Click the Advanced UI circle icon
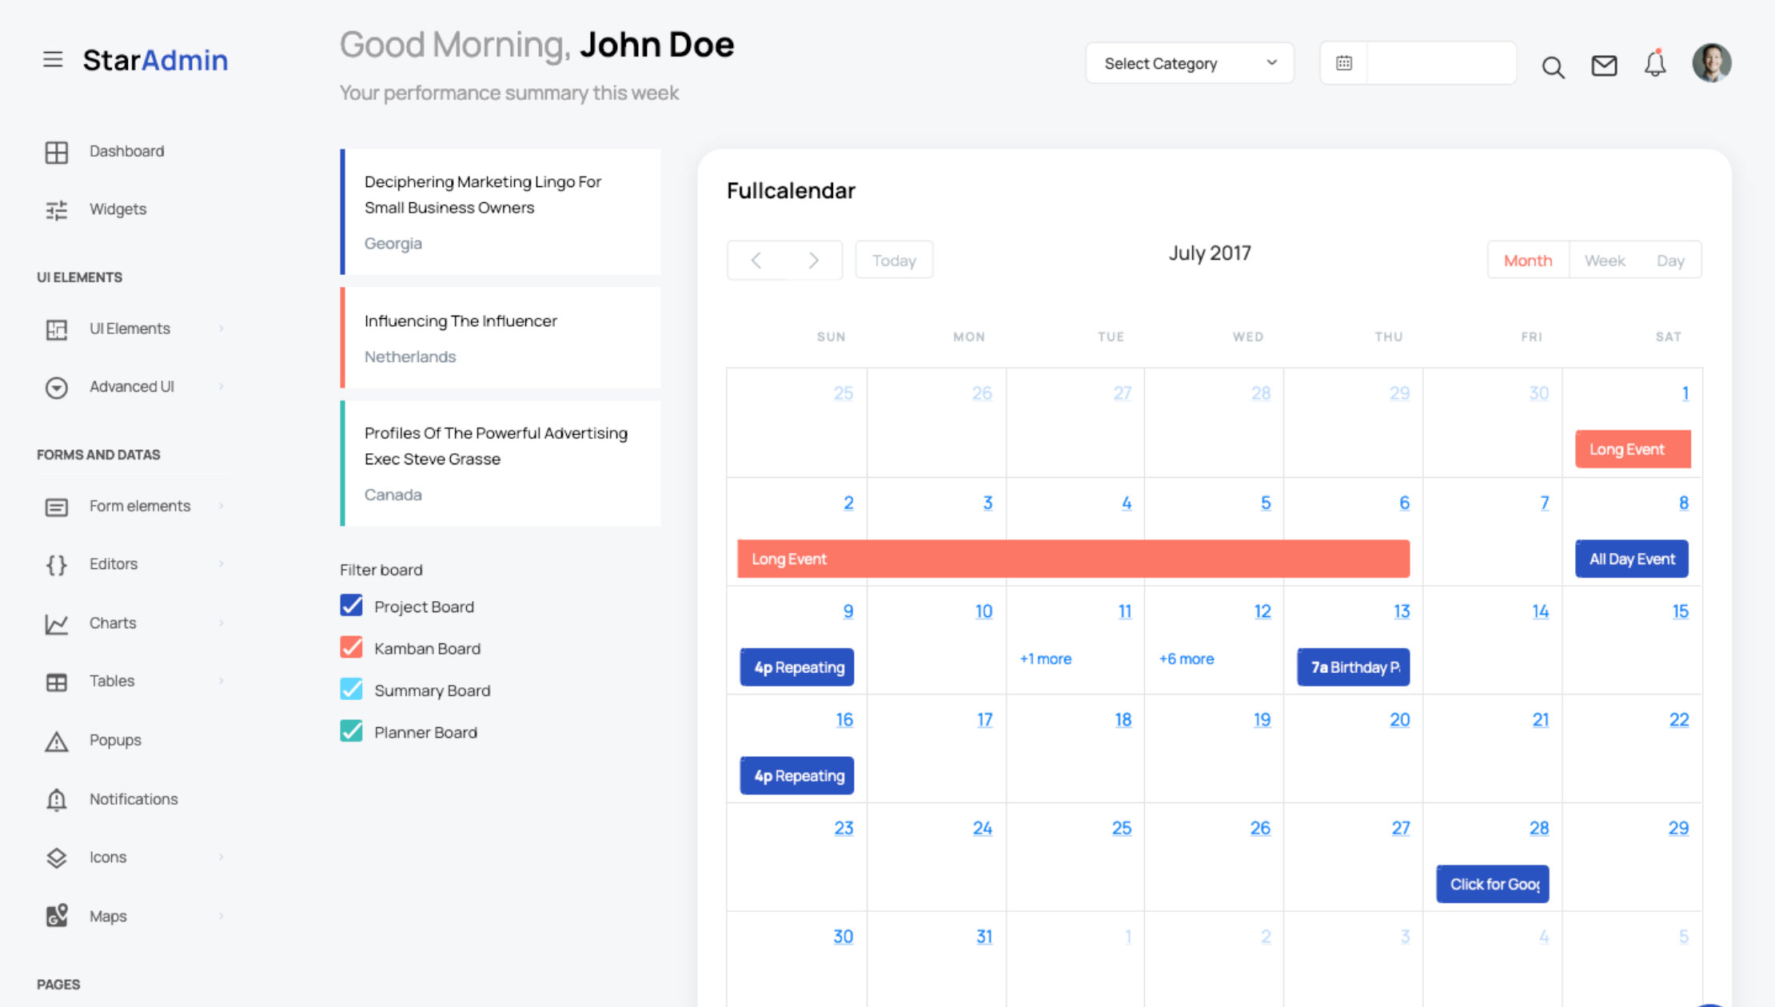 point(56,388)
